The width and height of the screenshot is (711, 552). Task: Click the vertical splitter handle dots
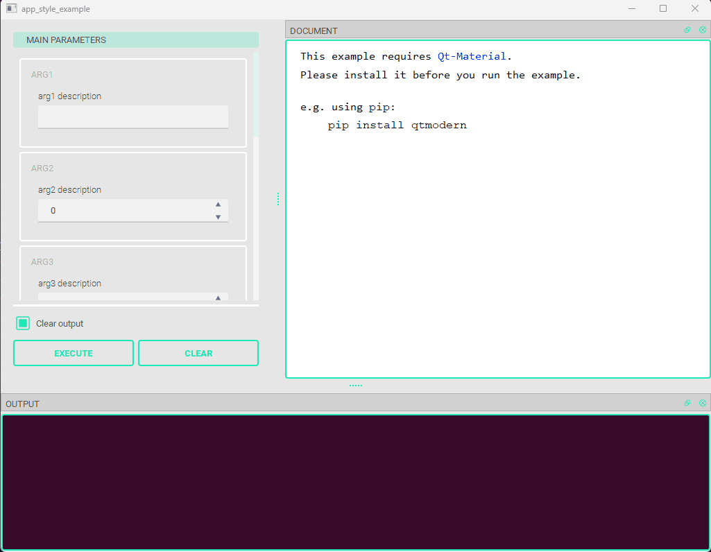tap(278, 199)
